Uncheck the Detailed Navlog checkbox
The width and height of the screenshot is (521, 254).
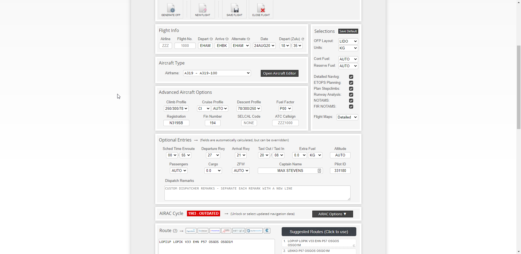[351, 77]
